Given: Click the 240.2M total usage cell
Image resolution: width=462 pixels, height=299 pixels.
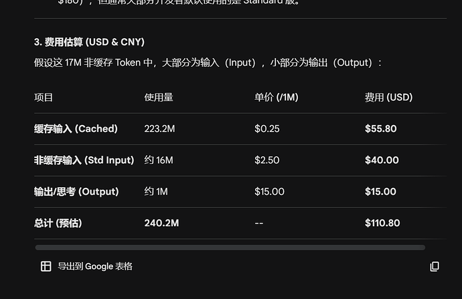Looking at the screenshot, I should [161, 223].
